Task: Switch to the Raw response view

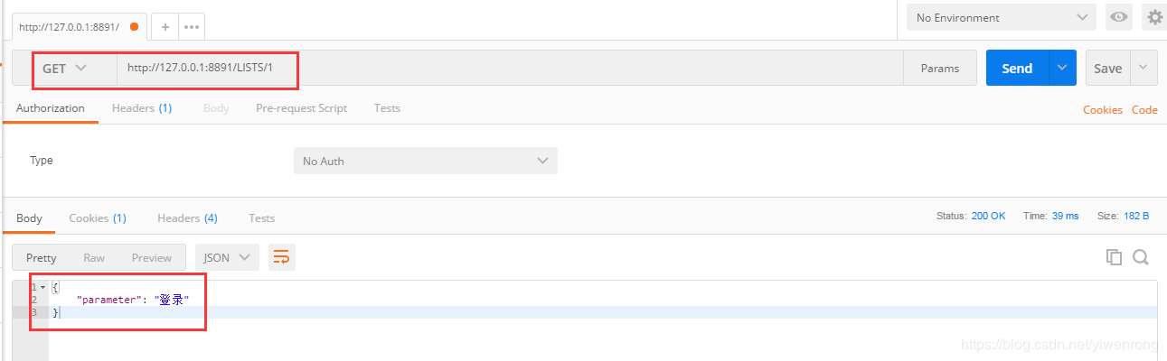Action: point(94,257)
